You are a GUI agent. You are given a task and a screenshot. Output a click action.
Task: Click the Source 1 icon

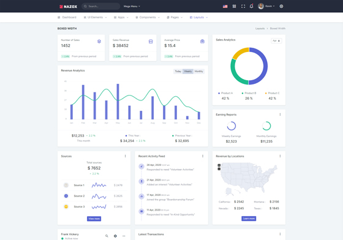[x=66, y=185]
